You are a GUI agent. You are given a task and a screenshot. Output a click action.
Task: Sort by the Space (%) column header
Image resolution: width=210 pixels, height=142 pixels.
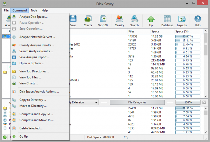point(182,31)
